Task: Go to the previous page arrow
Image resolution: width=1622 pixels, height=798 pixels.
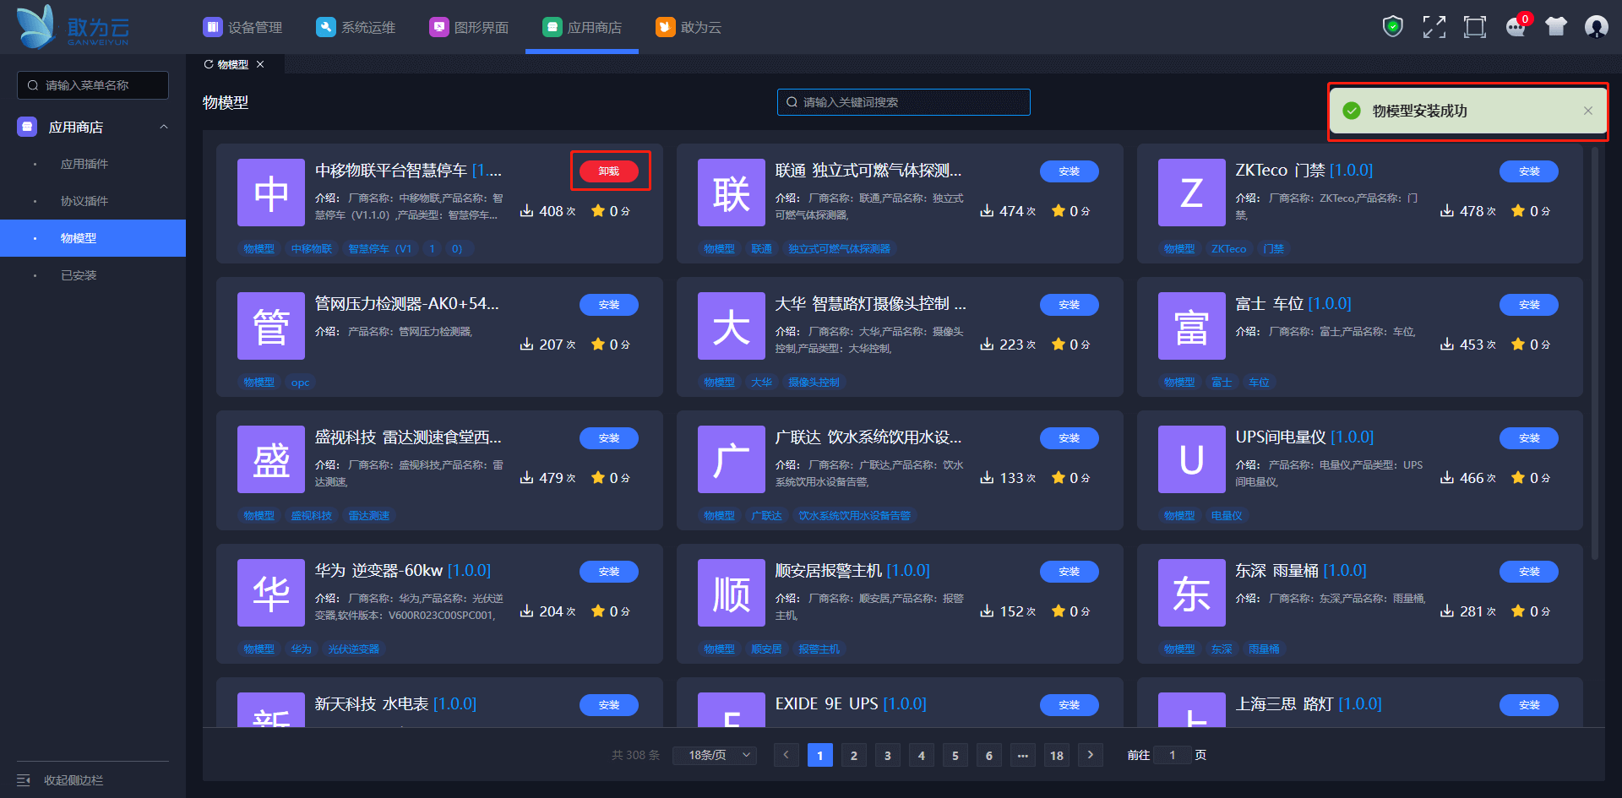Action: 787,755
